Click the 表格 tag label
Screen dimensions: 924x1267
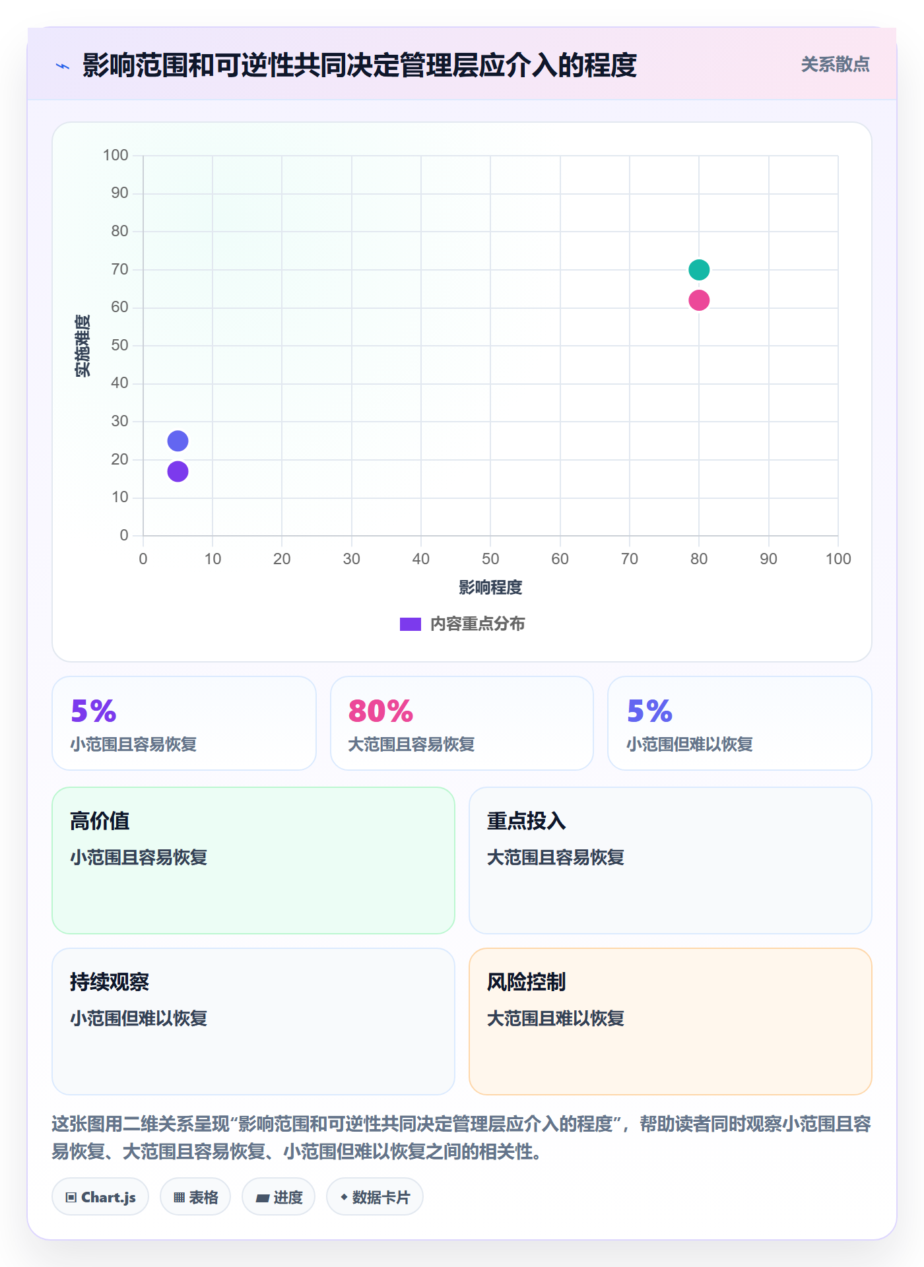coord(203,1198)
